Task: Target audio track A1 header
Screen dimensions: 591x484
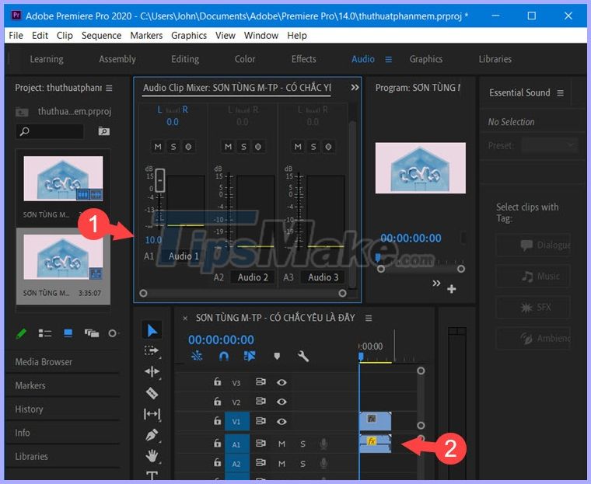Action: tap(236, 444)
